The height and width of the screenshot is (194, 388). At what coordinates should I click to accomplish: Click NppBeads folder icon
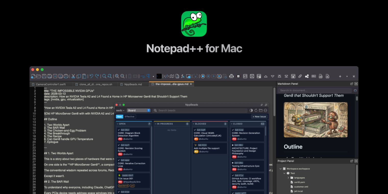[261, 110]
